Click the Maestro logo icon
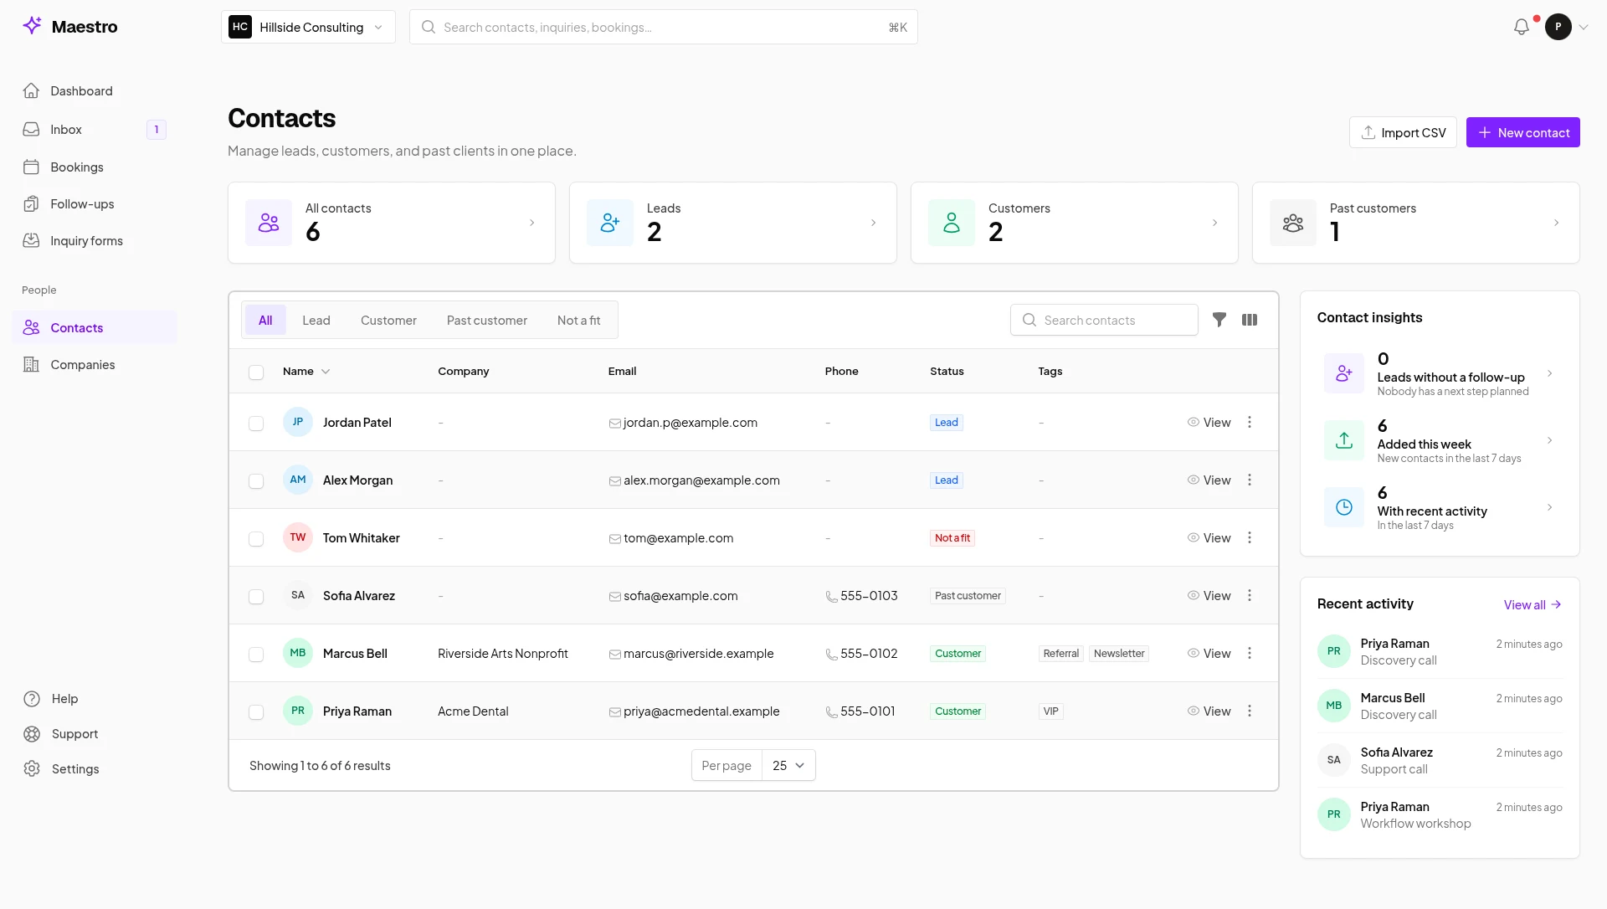1607x909 pixels. [x=32, y=26]
